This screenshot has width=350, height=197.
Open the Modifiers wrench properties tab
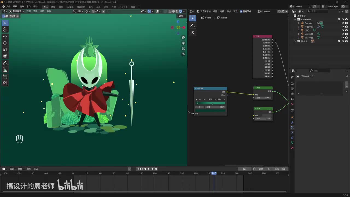tap(292, 122)
